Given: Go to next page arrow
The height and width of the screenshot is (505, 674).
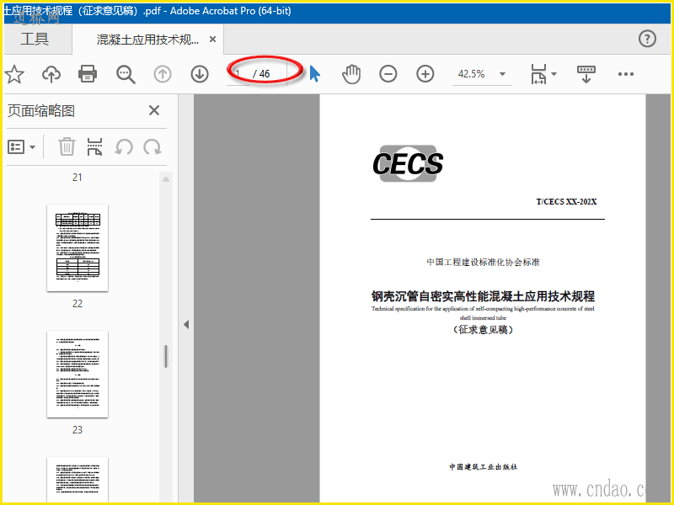Looking at the screenshot, I should click(200, 74).
